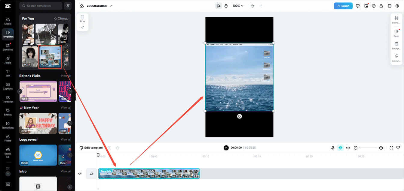Viewport: 404px width, 191px height.
Task: Mute the track audio in the timeline
Action: click(80, 173)
